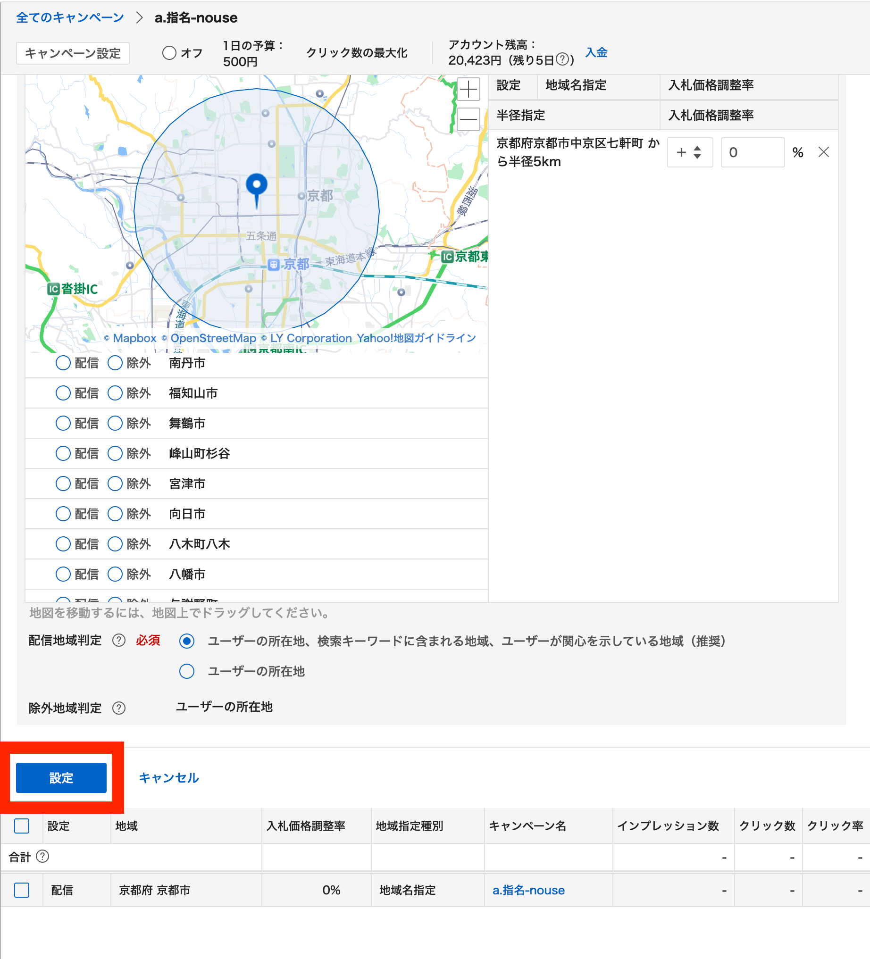Toggle the select-all checkbox in table header
The height and width of the screenshot is (959, 870).
point(22,826)
